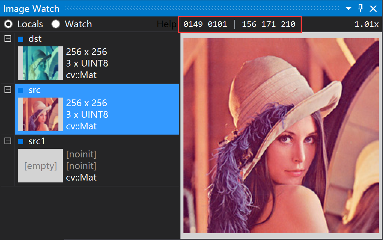Image resolution: width=383 pixels, height=240 pixels.
Task: Click src's 3 x UINT8 text
Action: (x=87, y=114)
